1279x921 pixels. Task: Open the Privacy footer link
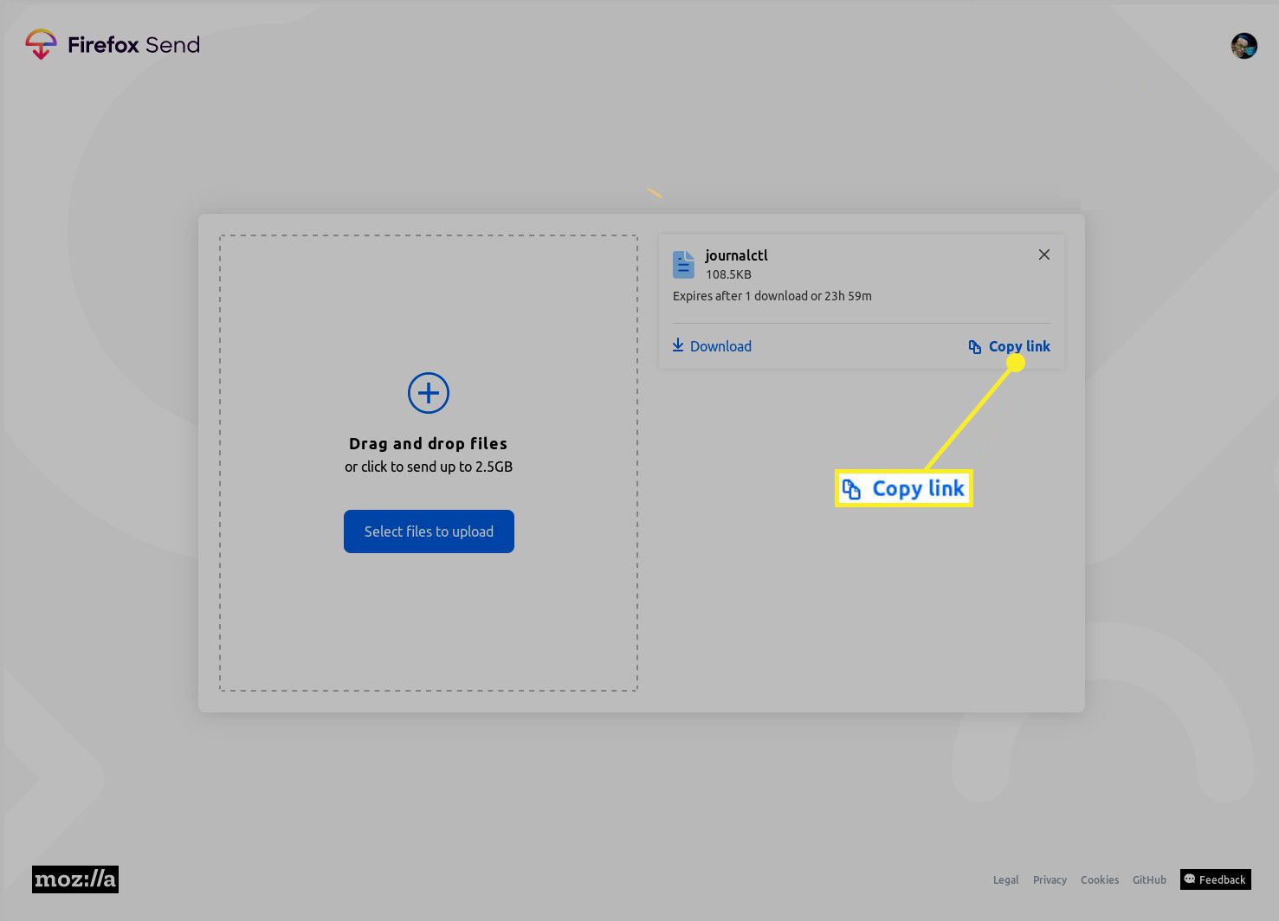tap(1050, 880)
